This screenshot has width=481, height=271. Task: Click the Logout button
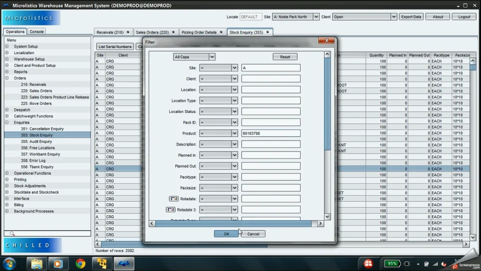coord(464,17)
